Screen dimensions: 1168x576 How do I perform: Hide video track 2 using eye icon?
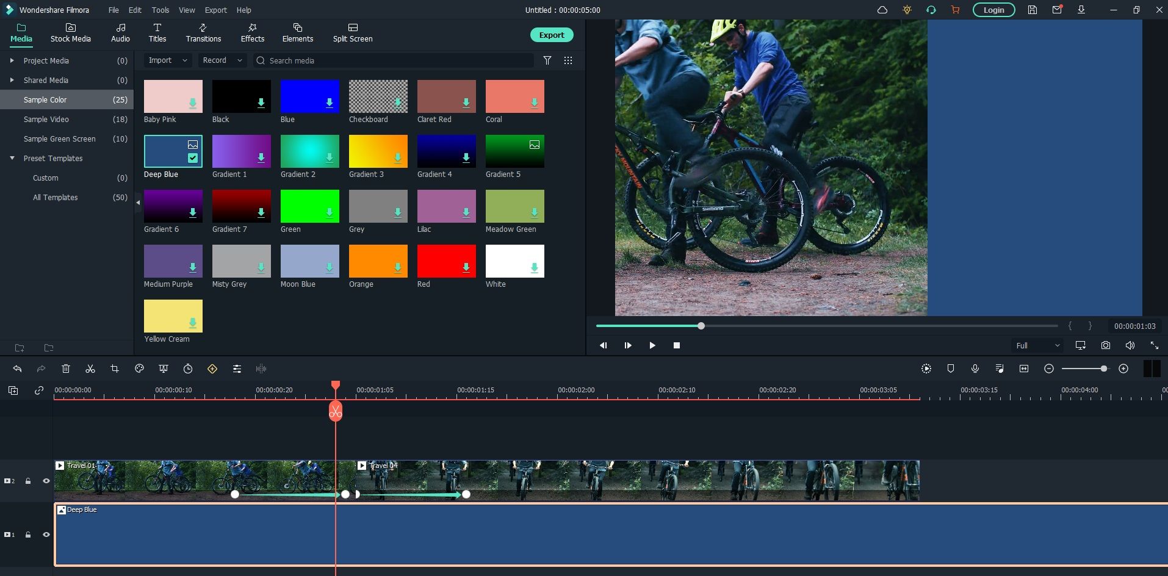click(46, 481)
